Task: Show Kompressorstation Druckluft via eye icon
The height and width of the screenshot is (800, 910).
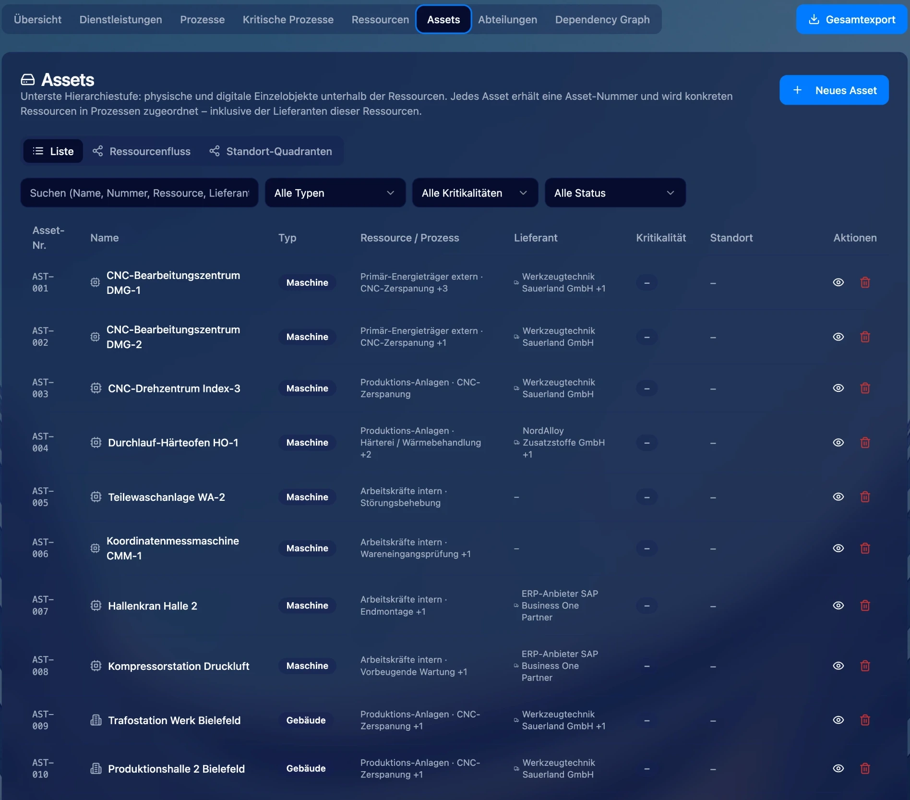Action: [x=838, y=666]
